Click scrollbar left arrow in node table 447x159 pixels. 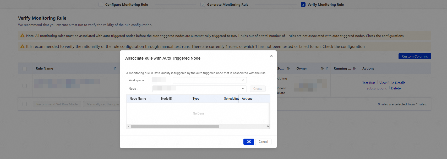click(x=129, y=127)
